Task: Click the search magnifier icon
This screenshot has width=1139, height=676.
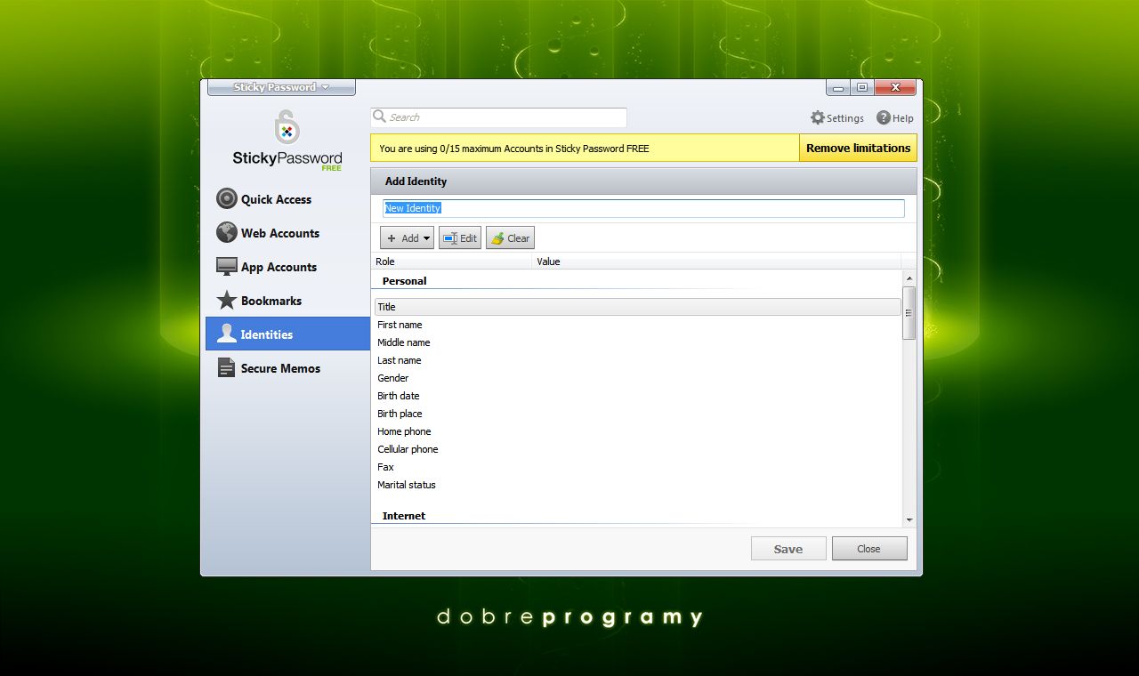Action: tap(380, 117)
